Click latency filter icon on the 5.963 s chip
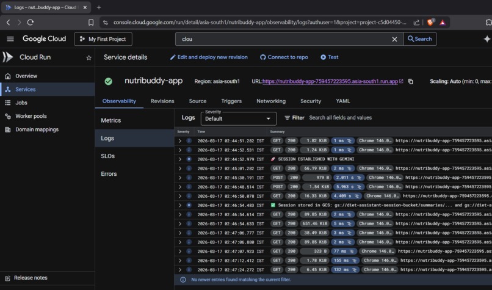The height and width of the screenshot is (290, 492). [359, 187]
